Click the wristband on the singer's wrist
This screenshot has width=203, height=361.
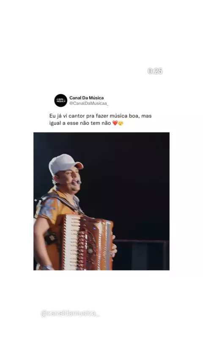47,267
